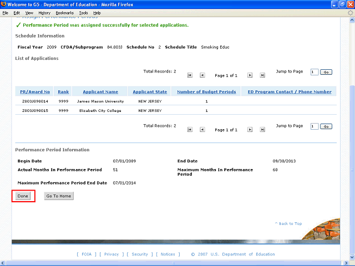Click vertical scrollbar down arrow
This screenshot has height=266, width=355.
[352, 257]
